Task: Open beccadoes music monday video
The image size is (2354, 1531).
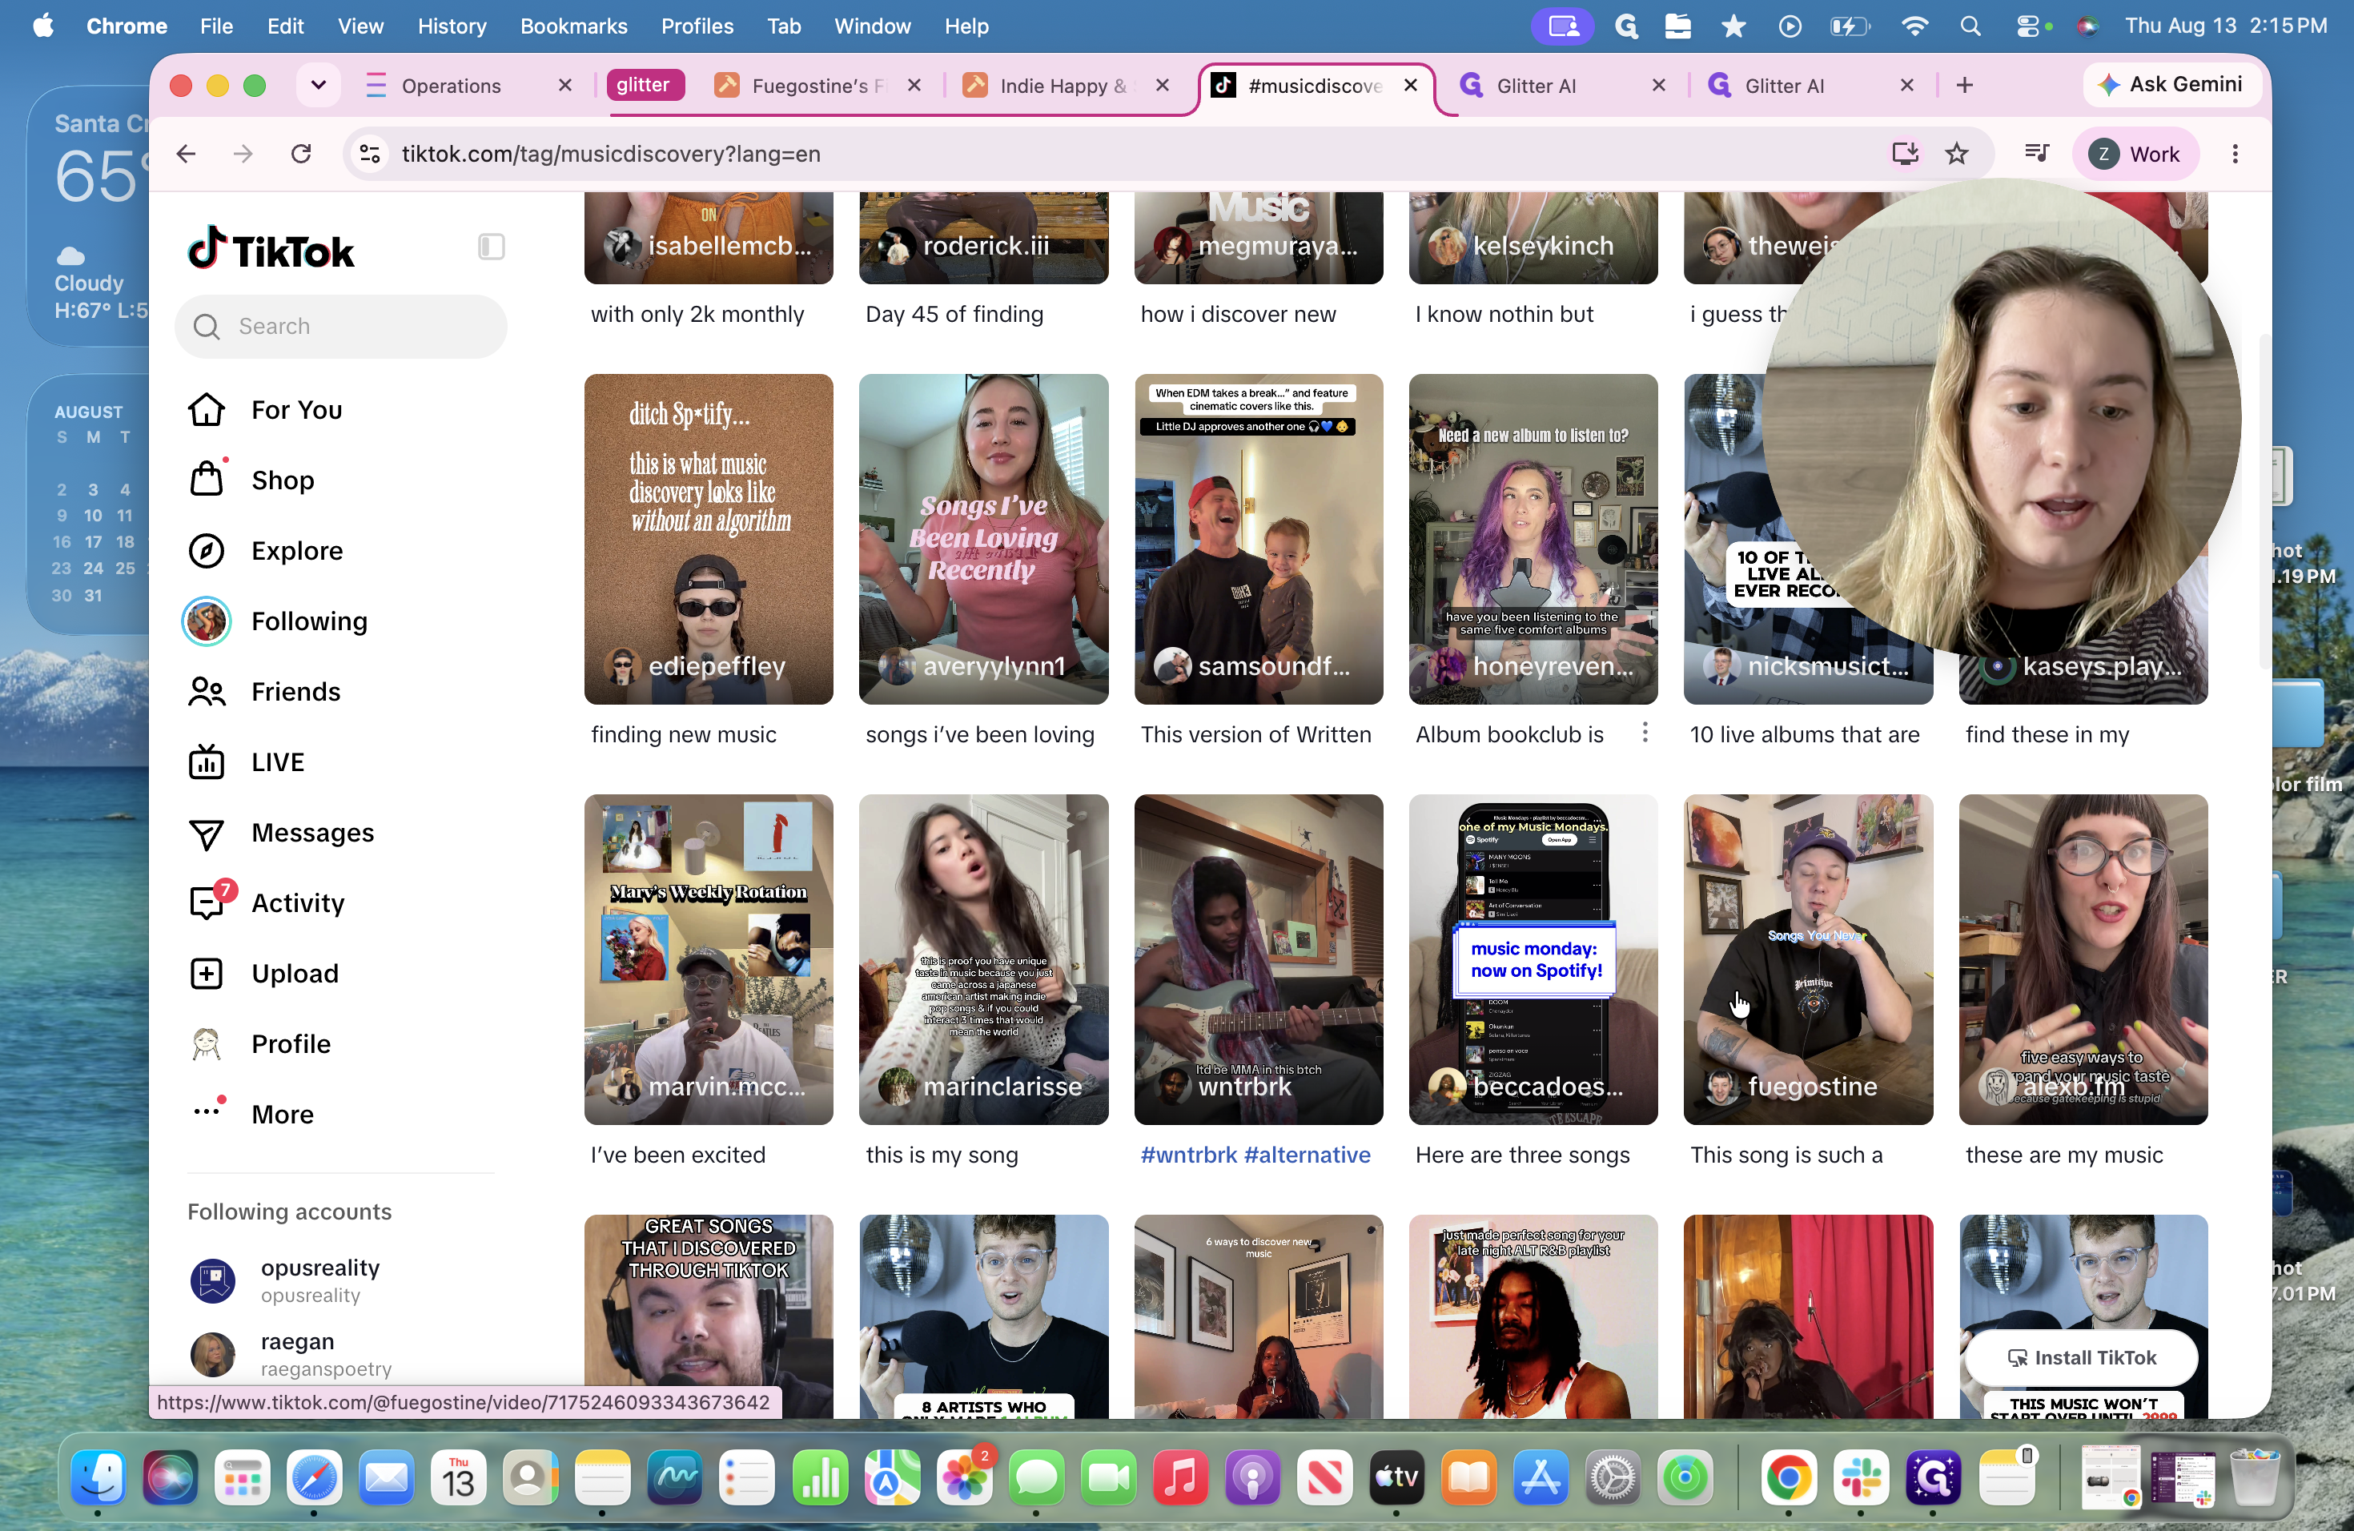Action: [x=1533, y=959]
